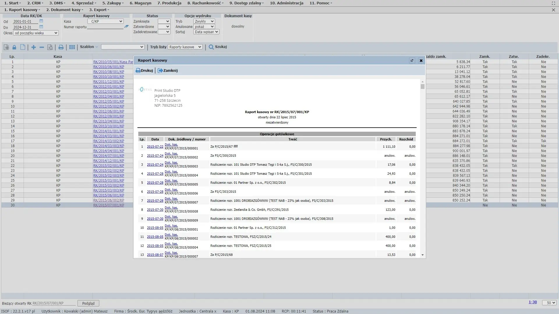559x314 pixels.
Task: Open the Rachunkowość menu
Action: pos(205,3)
